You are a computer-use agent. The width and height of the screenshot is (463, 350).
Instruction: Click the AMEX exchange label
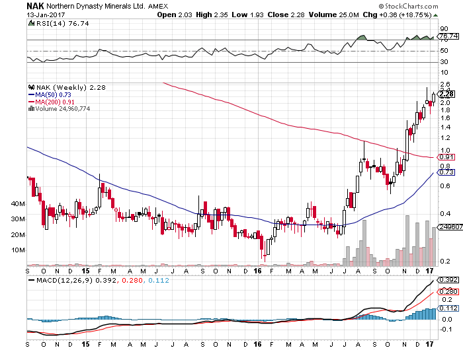(x=158, y=6)
